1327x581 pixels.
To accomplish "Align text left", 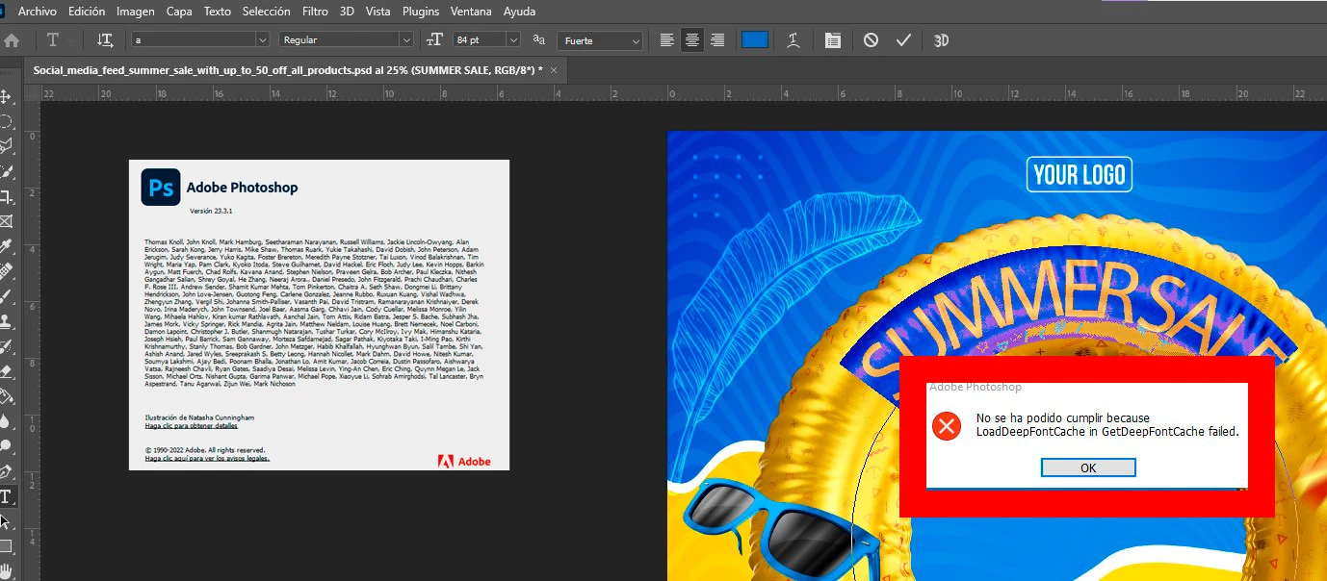I will (667, 40).
